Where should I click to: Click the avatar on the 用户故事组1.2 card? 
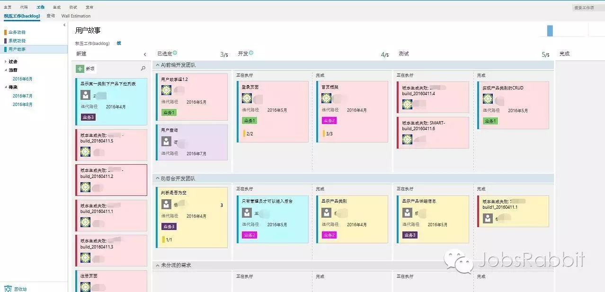point(166,90)
